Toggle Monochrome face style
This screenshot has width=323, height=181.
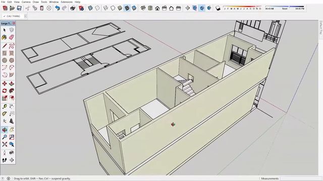point(134,8)
